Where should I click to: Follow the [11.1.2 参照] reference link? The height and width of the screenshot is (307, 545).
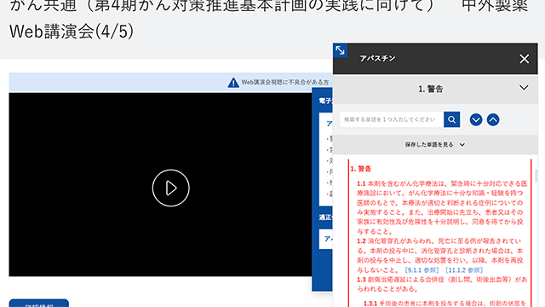click(x=464, y=270)
